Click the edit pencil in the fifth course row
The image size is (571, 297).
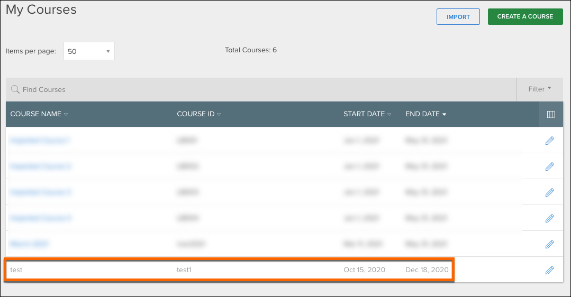pos(549,244)
